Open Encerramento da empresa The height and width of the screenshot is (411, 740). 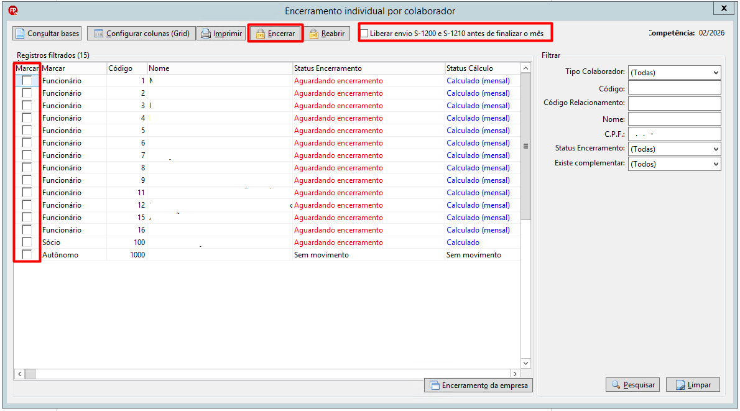pyautogui.click(x=479, y=386)
